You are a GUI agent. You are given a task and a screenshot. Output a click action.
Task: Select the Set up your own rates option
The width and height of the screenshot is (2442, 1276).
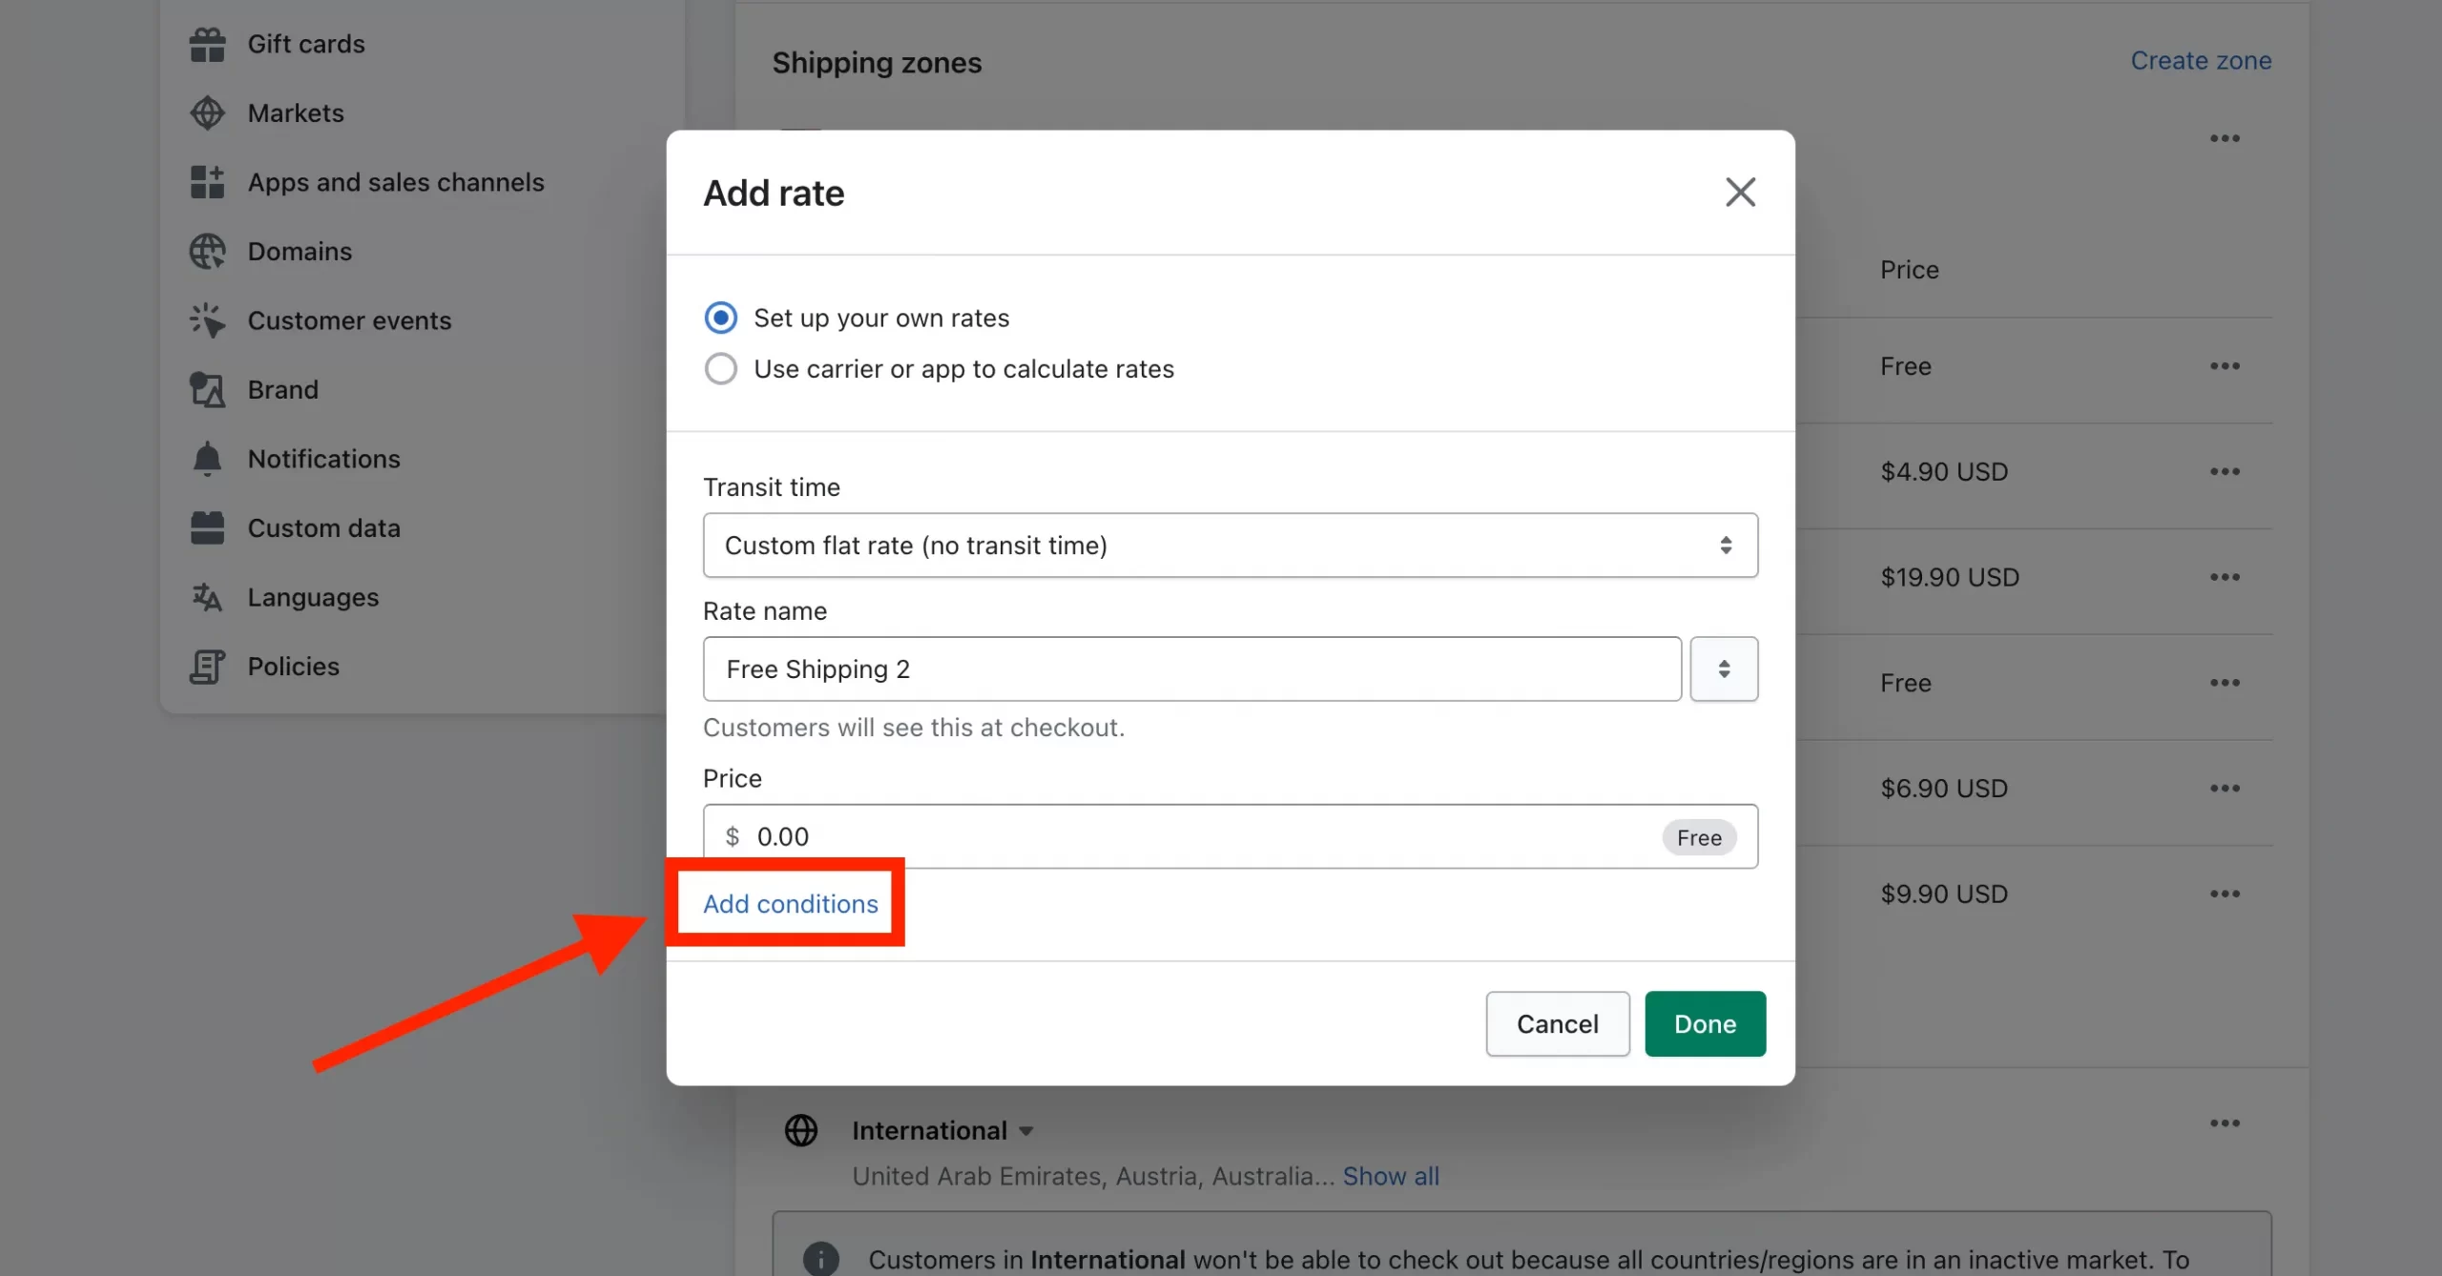(x=720, y=317)
